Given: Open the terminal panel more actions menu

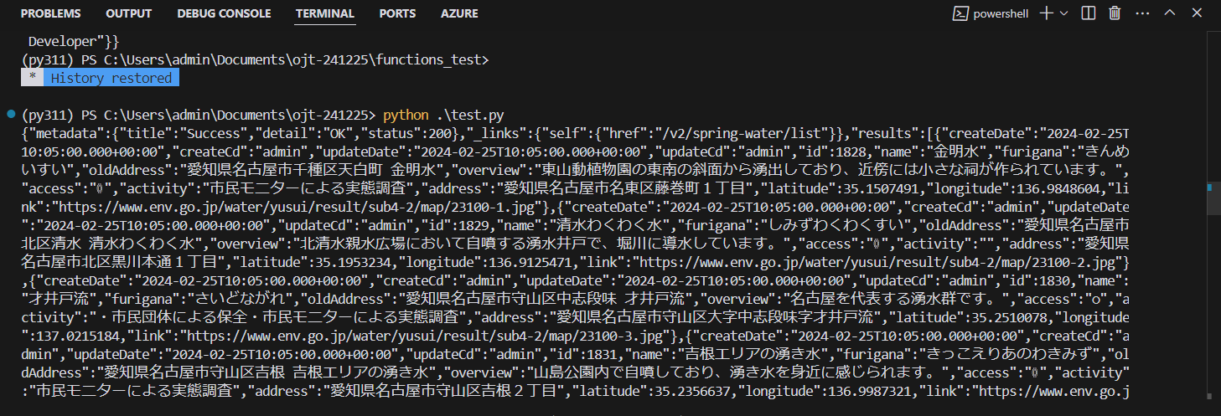Looking at the screenshot, I should [x=1142, y=13].
